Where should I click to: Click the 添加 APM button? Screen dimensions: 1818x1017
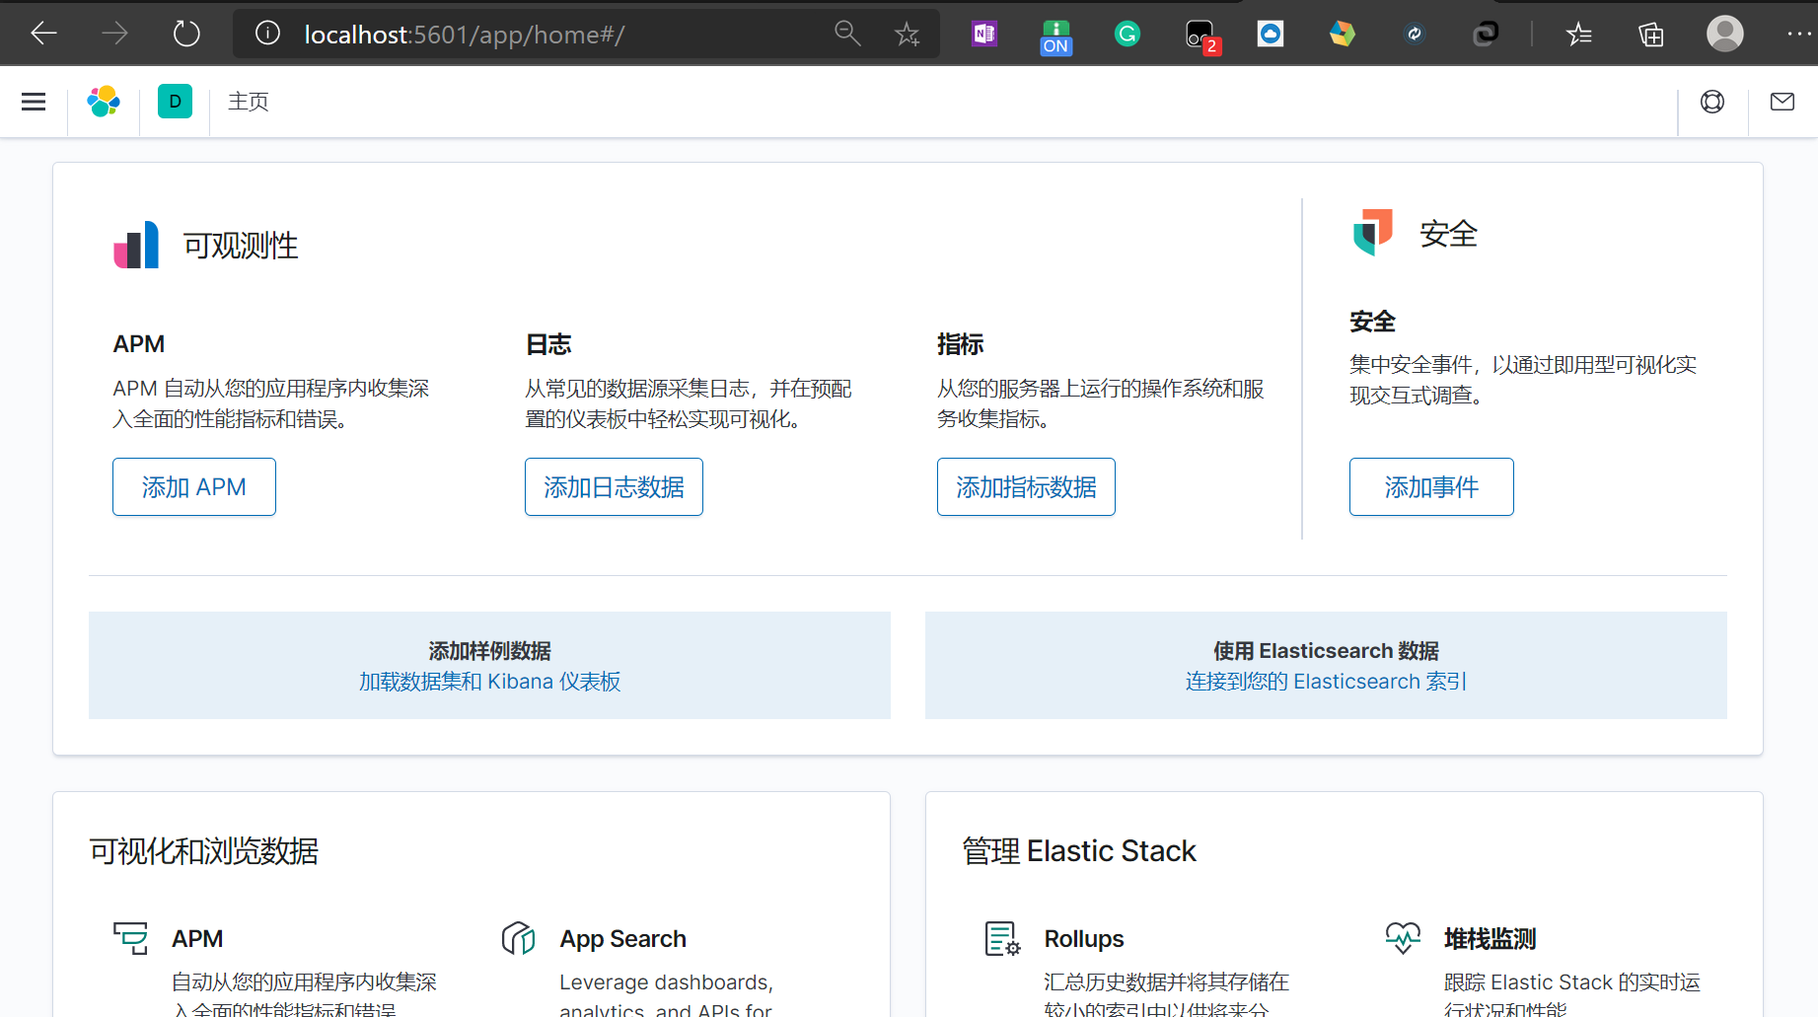194,486
